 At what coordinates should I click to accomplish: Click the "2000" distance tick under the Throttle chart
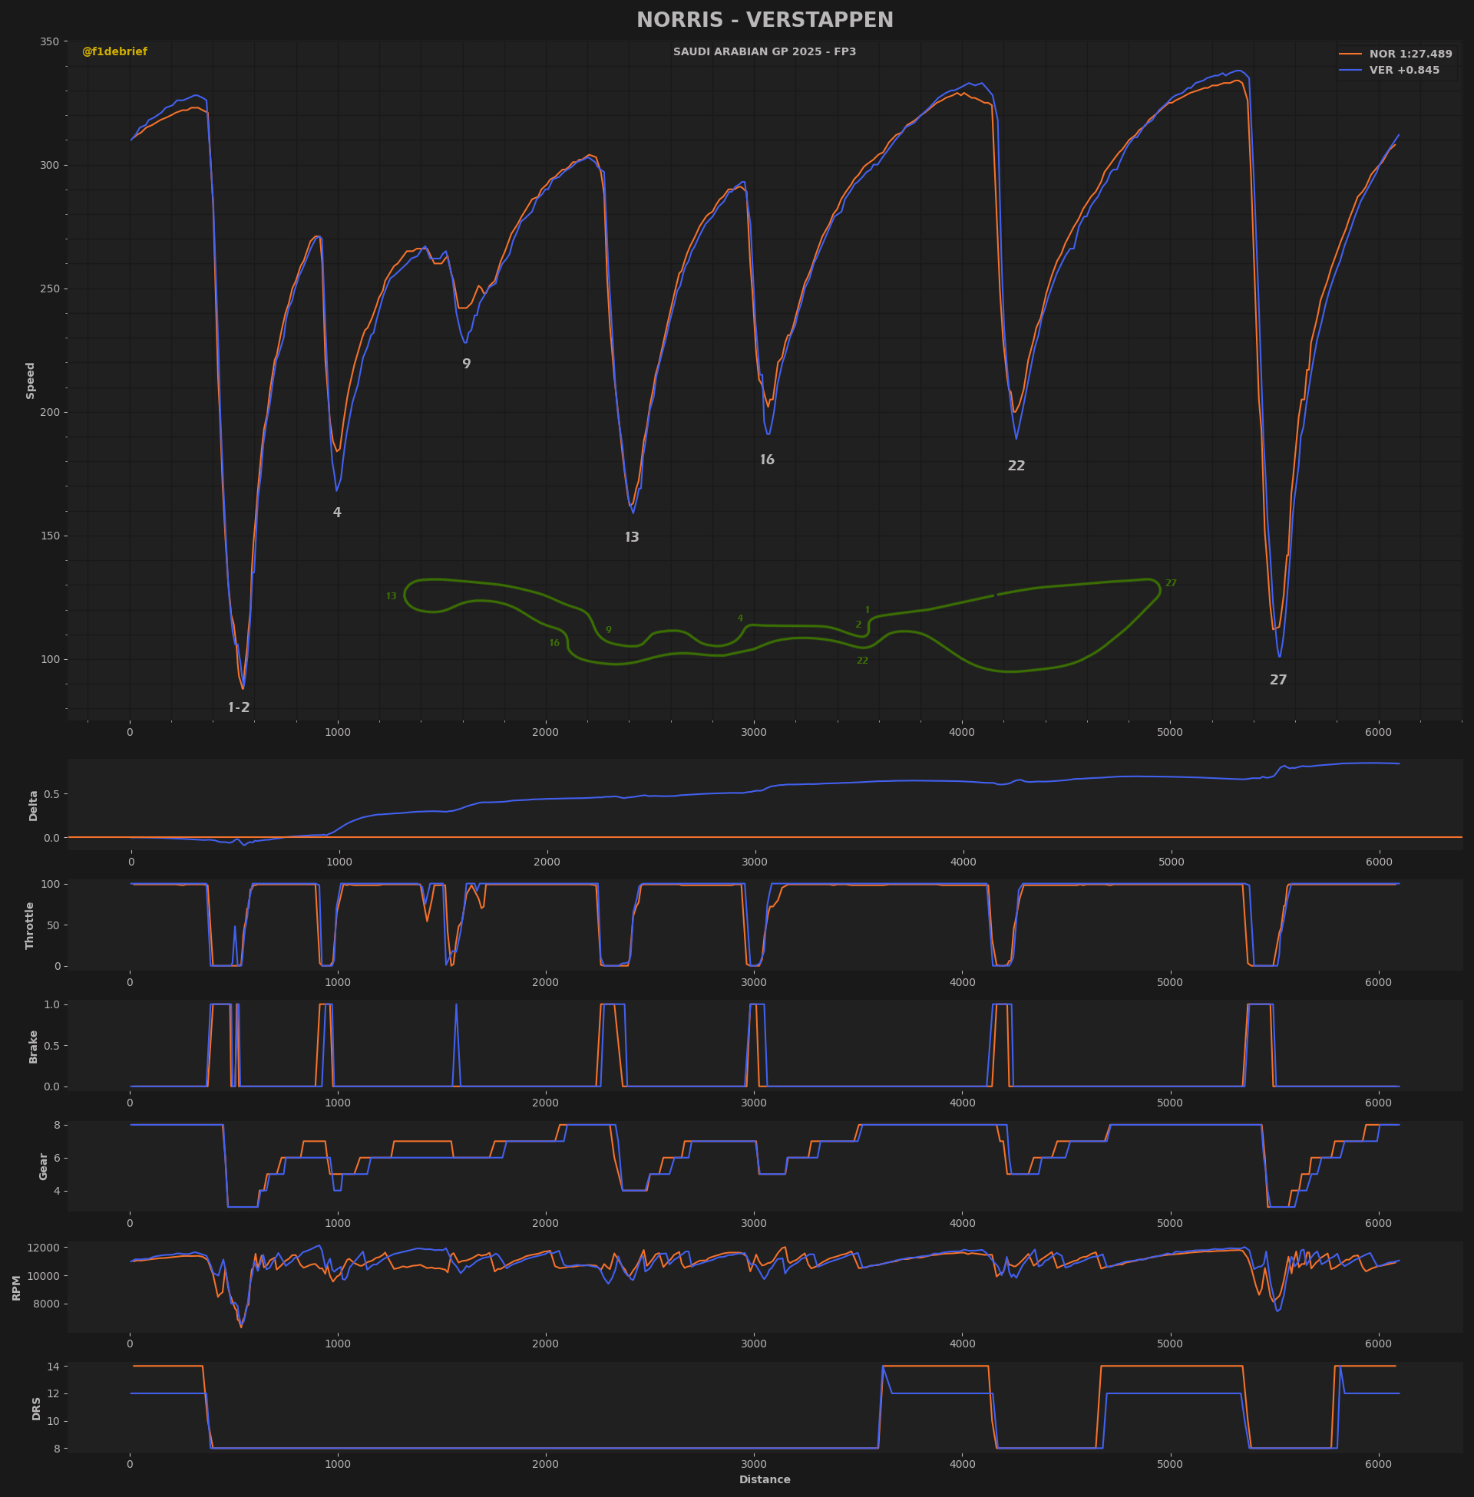(546, 984)
